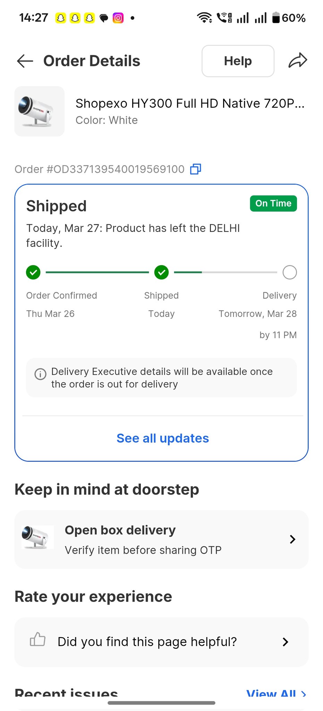Expand Open box delivery chevron
Screen dimensions: 323x711
[x=292, y=539]
